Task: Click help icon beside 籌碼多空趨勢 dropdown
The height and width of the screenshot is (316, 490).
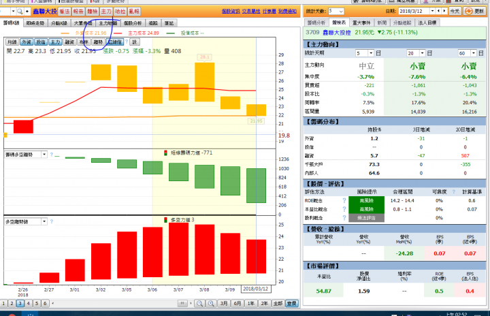Action: (52, 154)
